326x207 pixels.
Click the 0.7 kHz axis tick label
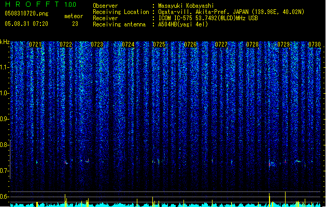(x=5, y=171)
